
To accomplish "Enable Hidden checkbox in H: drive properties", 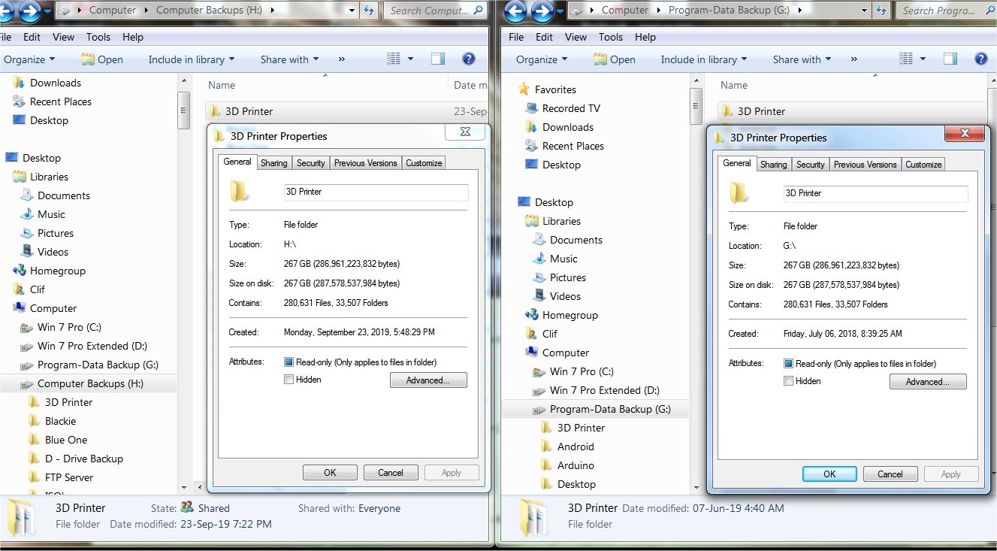I will coord(289,380).
